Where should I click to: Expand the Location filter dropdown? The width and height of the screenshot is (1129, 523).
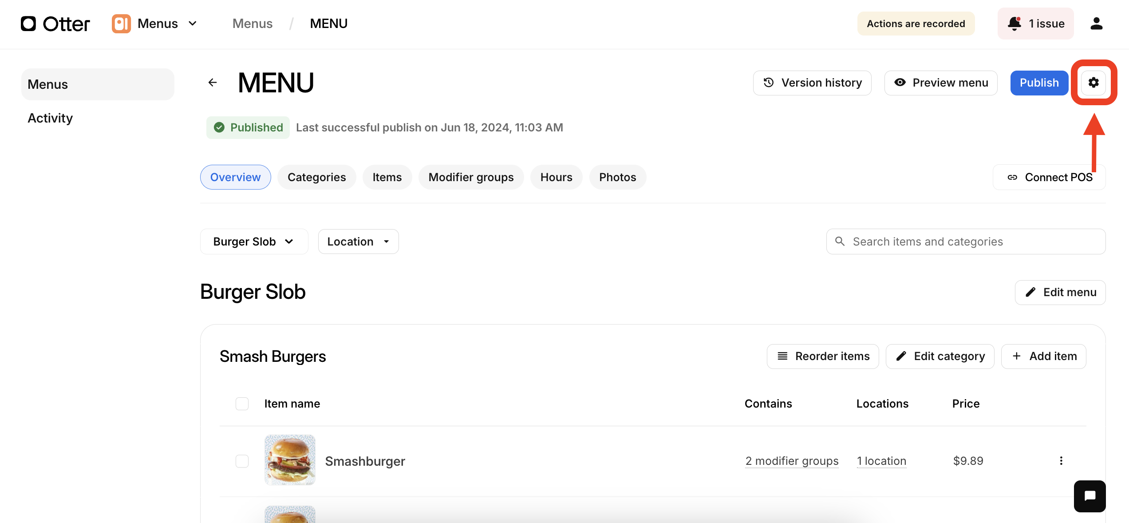(358, 241)
